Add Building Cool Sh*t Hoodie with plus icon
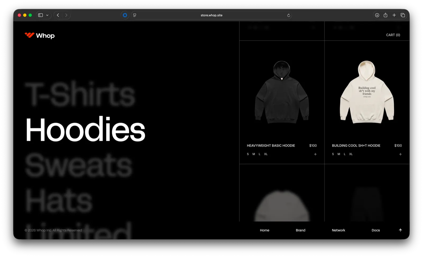The height and width of the screenshot is (257, 423). pos(400,154)
